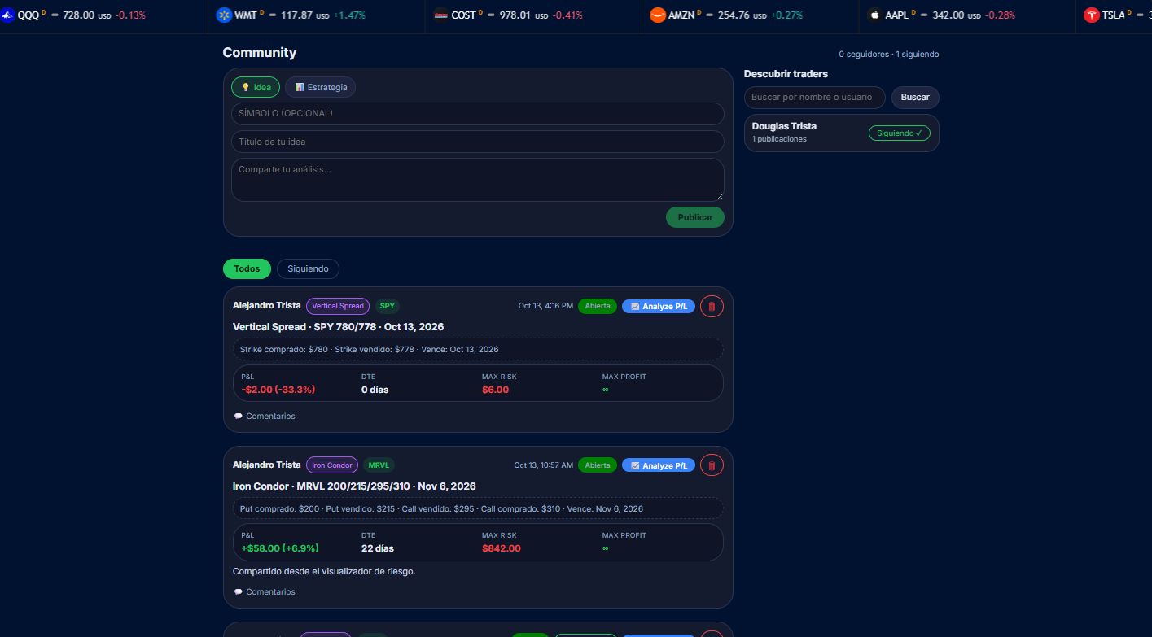Show the Todos feed tab
Viewport: 1152px width, 637px height.
[x=247, y=268]
